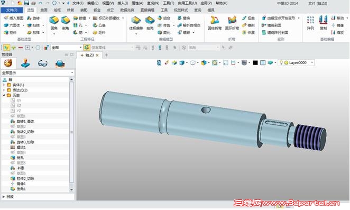The height and width of the screenshot is (210, 350).
Task: Click the undo arrow in quick toolbar
Action: pos(40,3)
